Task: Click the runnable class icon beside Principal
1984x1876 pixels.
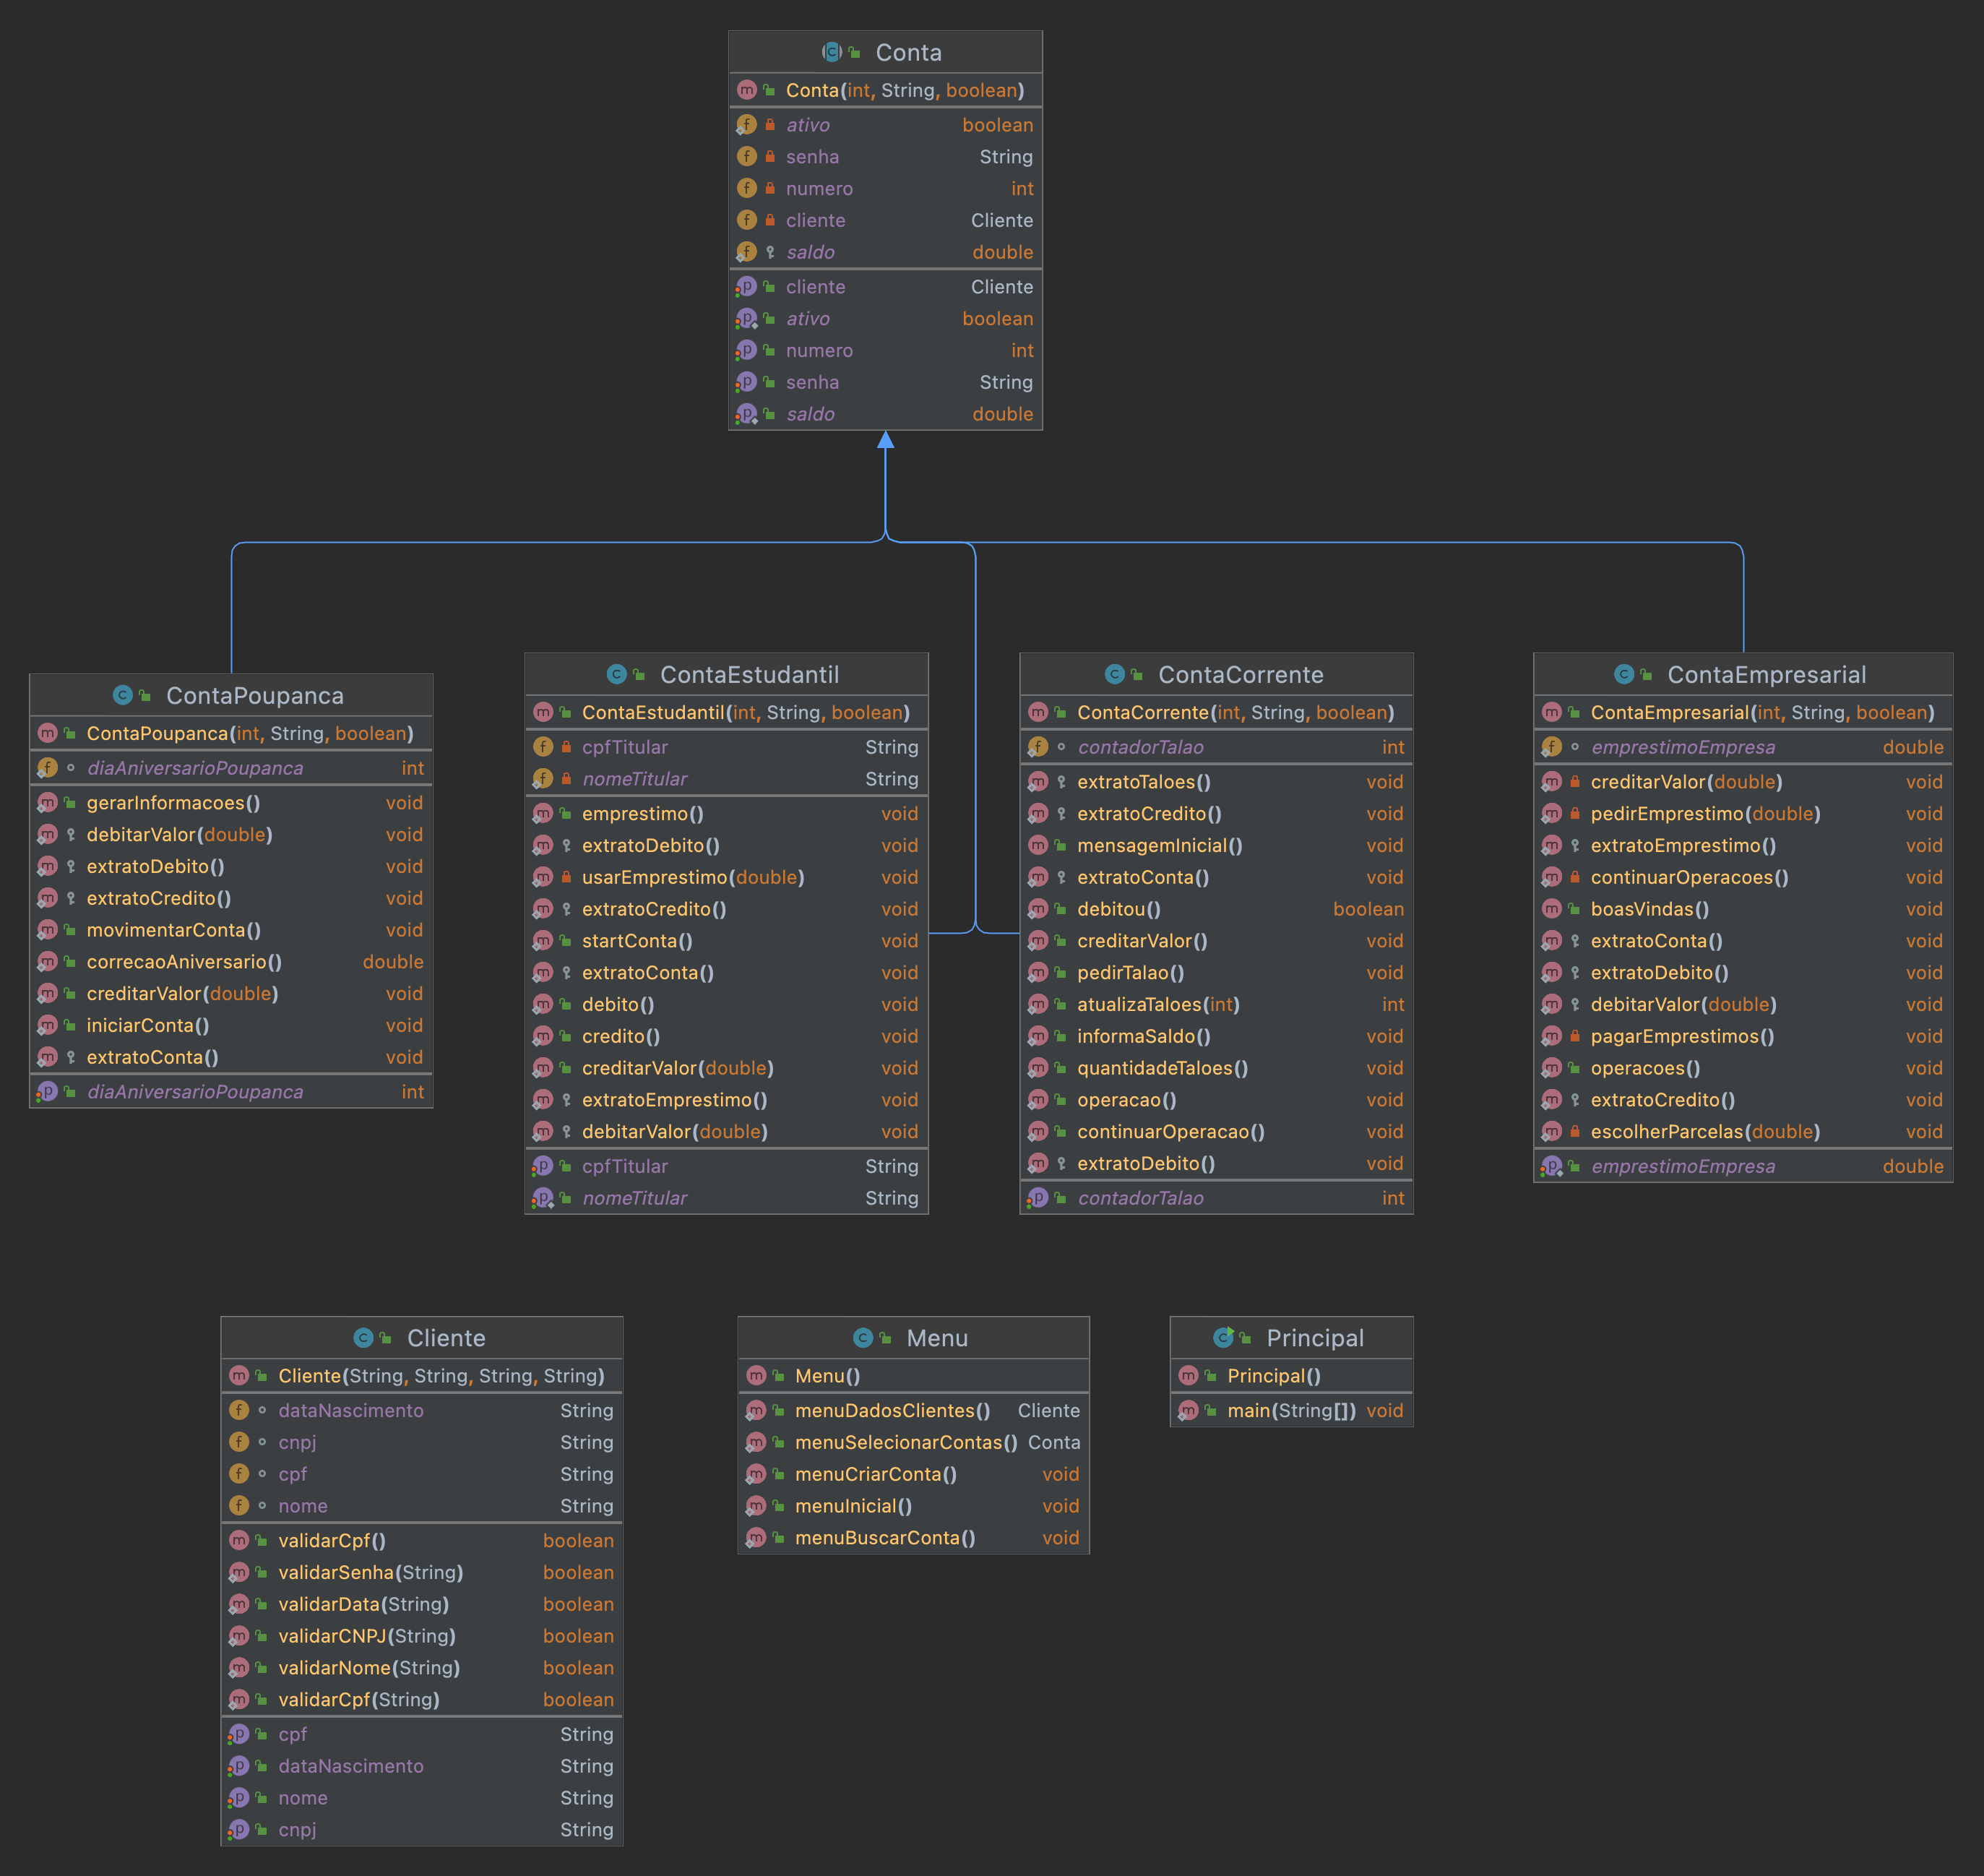Action: tap(1223, 1337)
